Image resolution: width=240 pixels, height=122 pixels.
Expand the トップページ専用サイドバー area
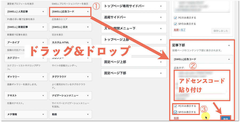point(161,6)
